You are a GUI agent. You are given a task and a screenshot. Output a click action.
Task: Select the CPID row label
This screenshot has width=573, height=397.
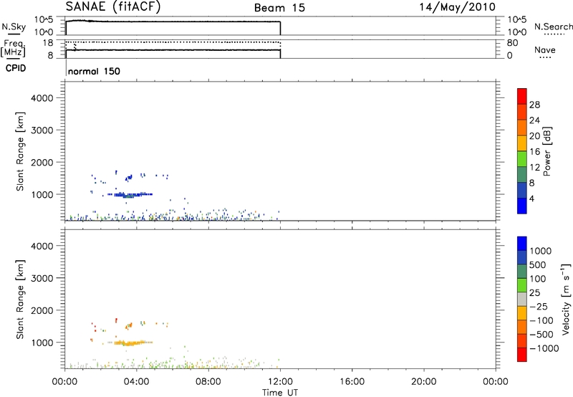coord(16,68)
